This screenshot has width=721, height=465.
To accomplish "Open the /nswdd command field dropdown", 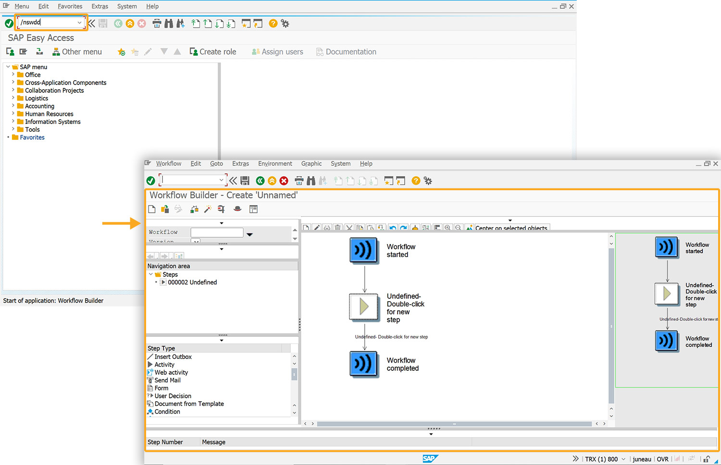I will click(x=79, y=23).
